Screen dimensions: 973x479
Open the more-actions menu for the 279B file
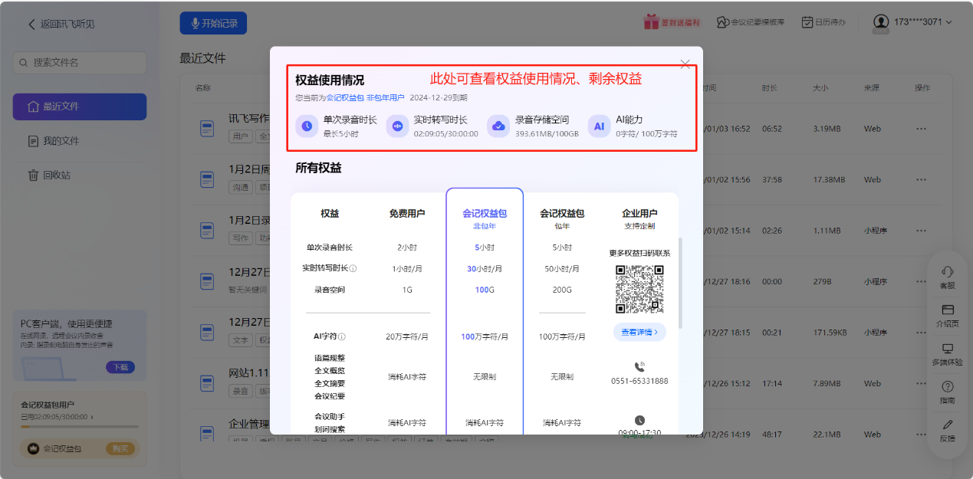(921, 281)
